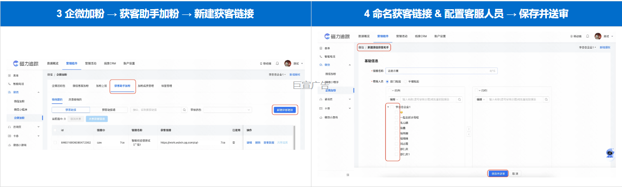622x187 pixels.
Task: Click 卡券 icon in right screenshot sidebar
Action: coord(321,108)
